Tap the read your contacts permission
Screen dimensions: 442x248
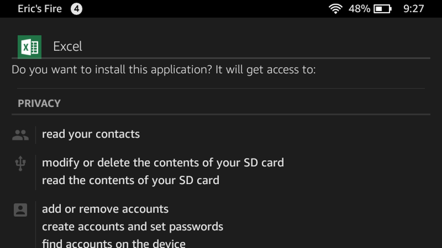pos(91,134)
